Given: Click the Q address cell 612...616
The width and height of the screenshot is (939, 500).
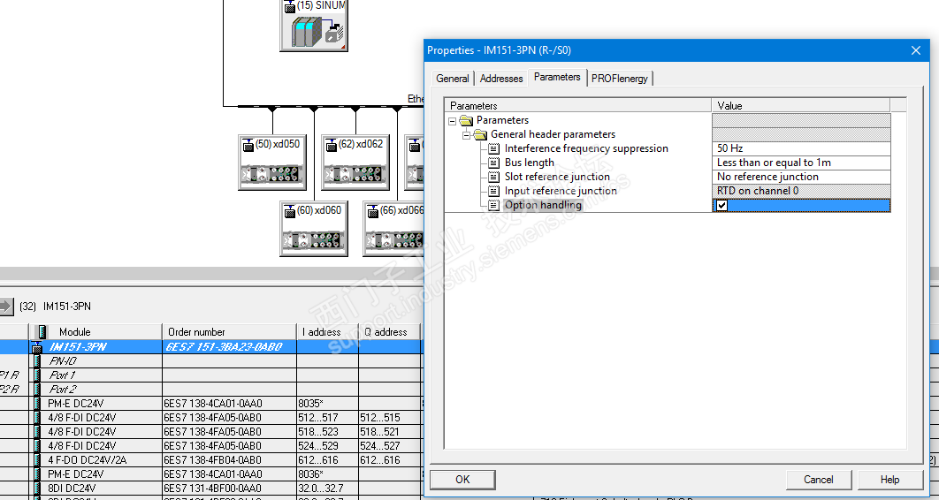Looking at the screenshot, I should tap(380, 460).
